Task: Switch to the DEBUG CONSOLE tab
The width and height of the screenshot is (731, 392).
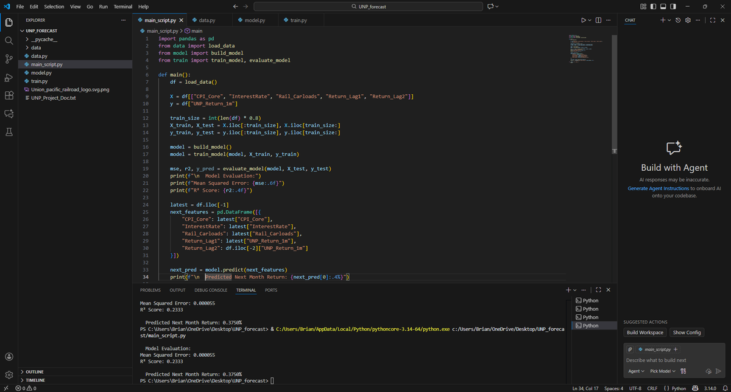Action: click(x=211, y=290)
